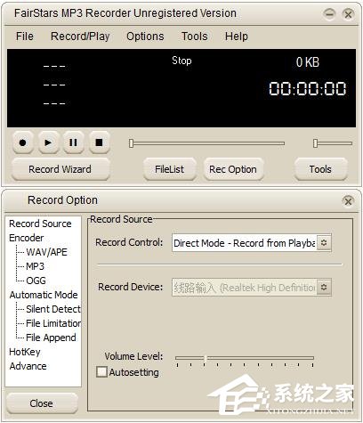Screen dimensions: 363x423
Task: Select Record Source in the tree
Action: (x=40, y=224)
